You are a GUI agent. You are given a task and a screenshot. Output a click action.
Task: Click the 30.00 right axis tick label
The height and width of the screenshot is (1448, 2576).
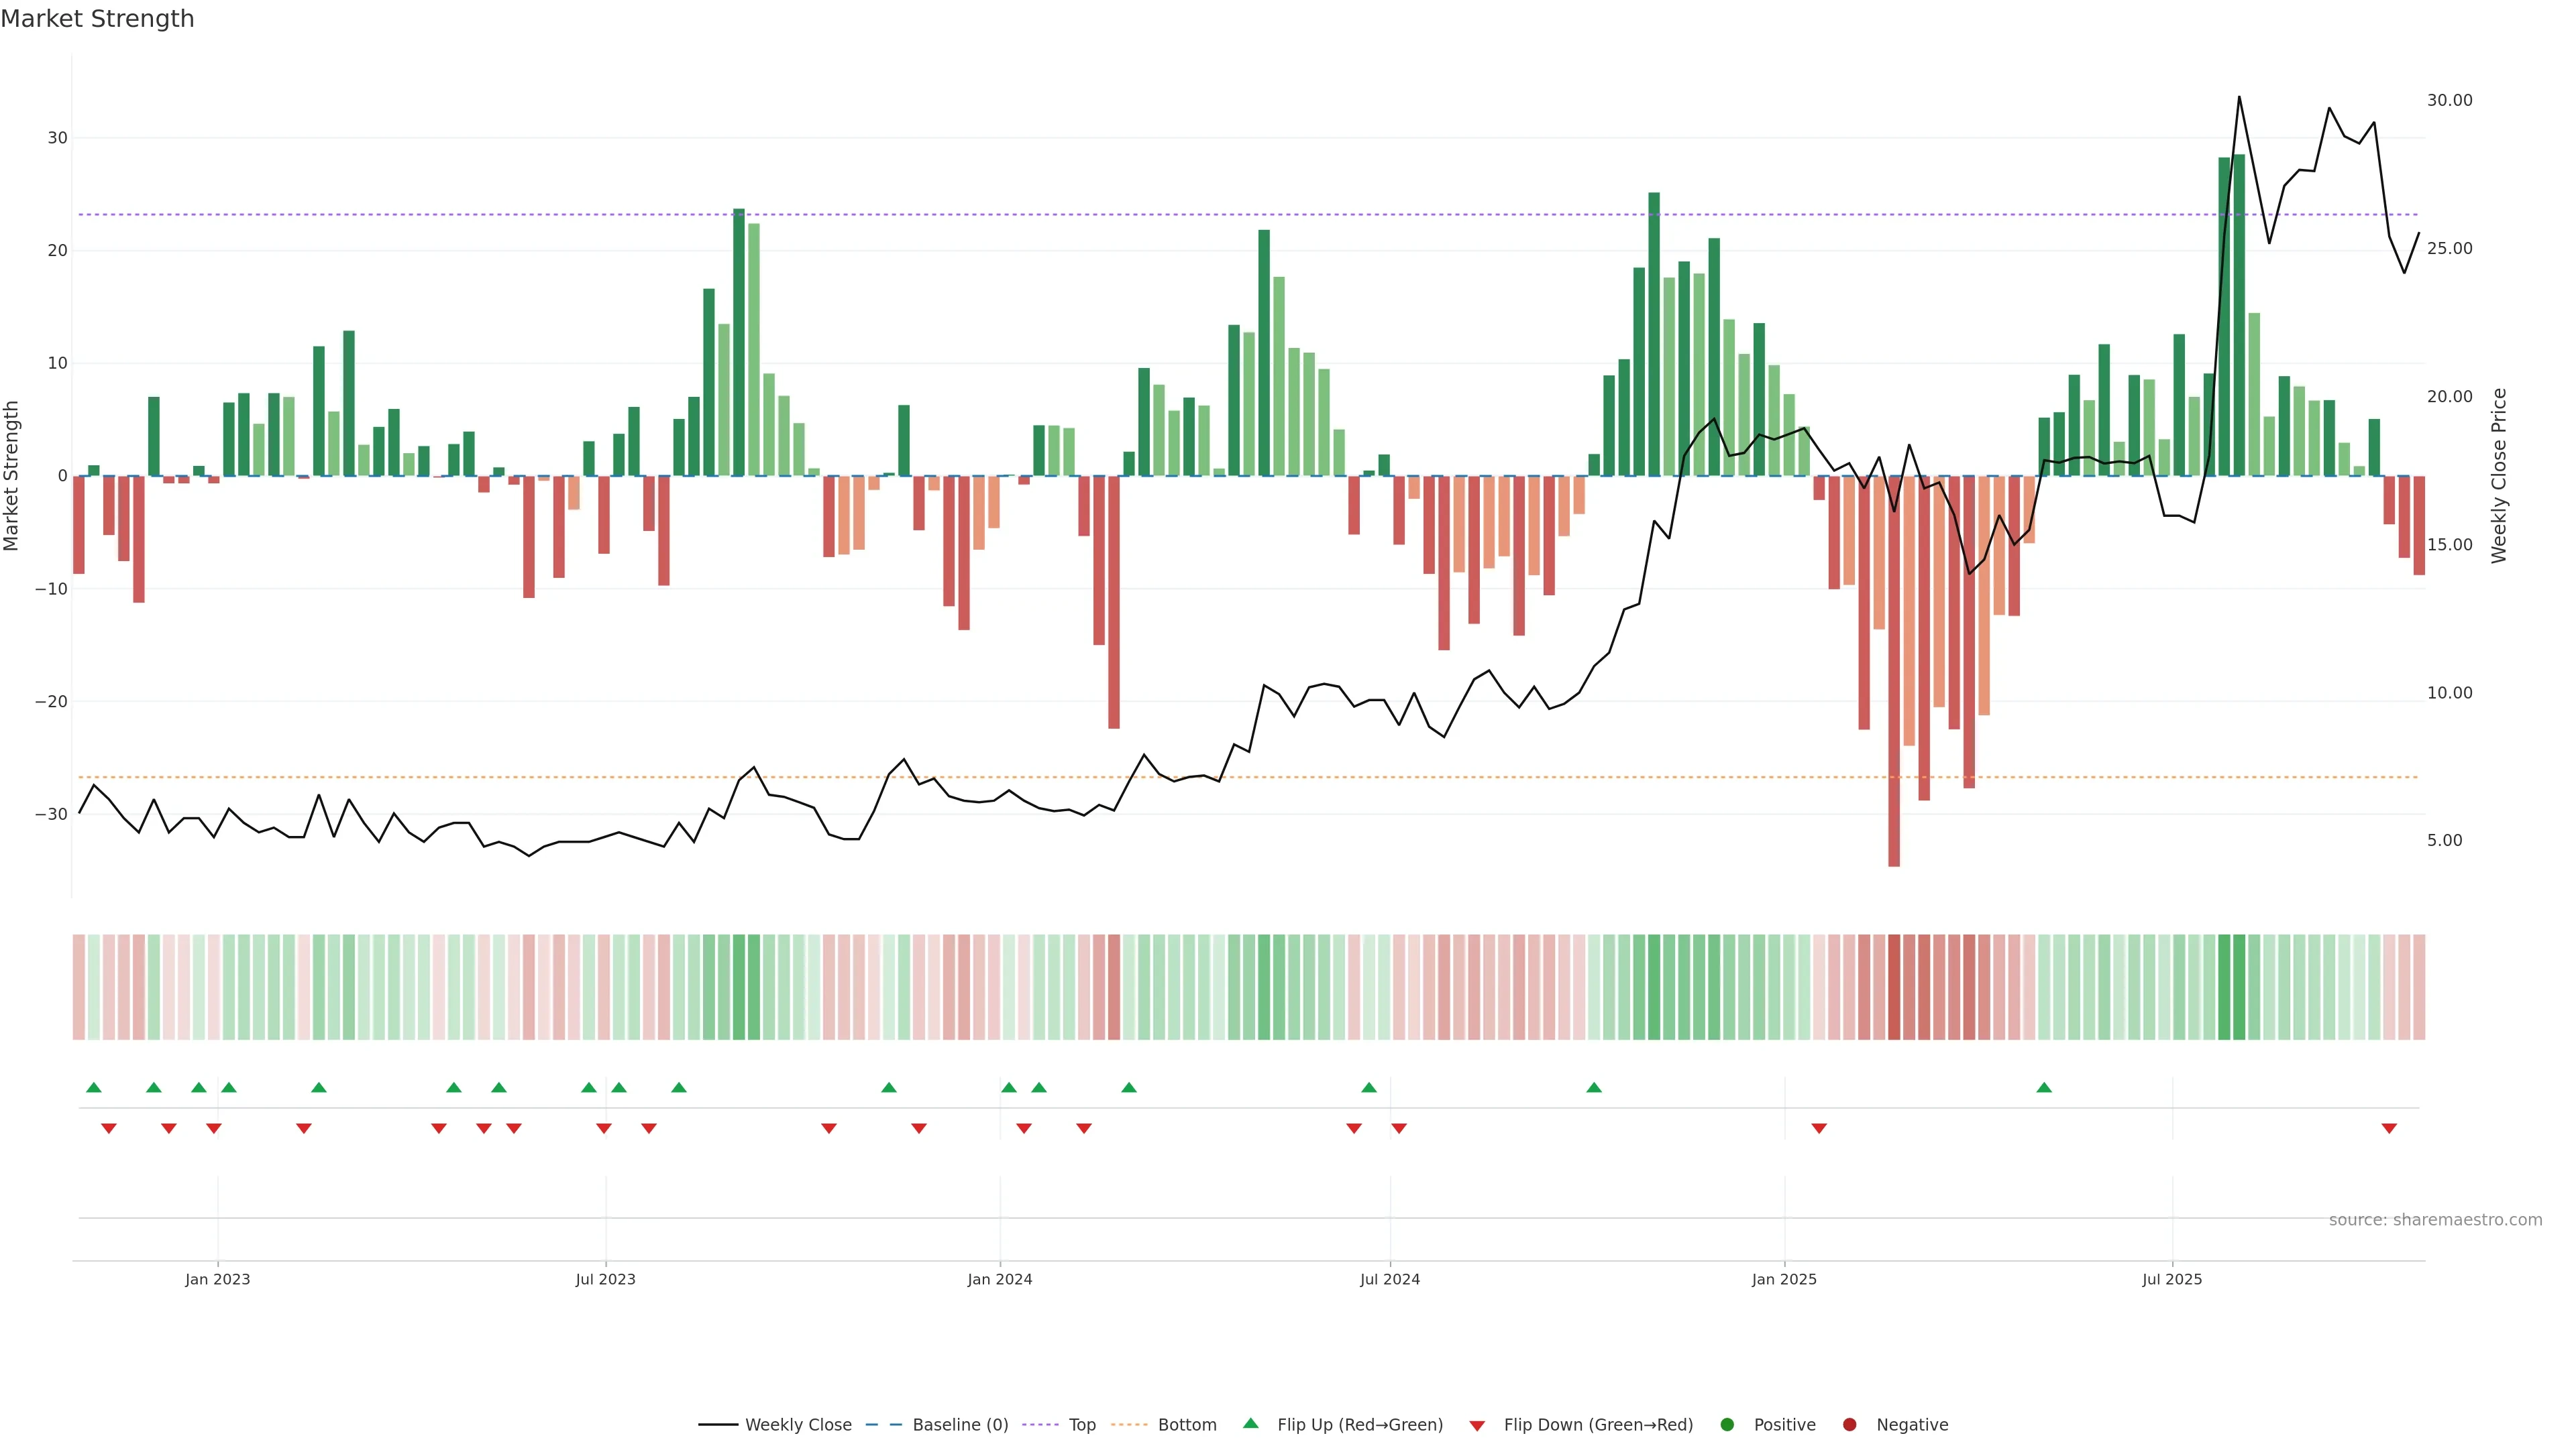click(x=2449, y=100)
